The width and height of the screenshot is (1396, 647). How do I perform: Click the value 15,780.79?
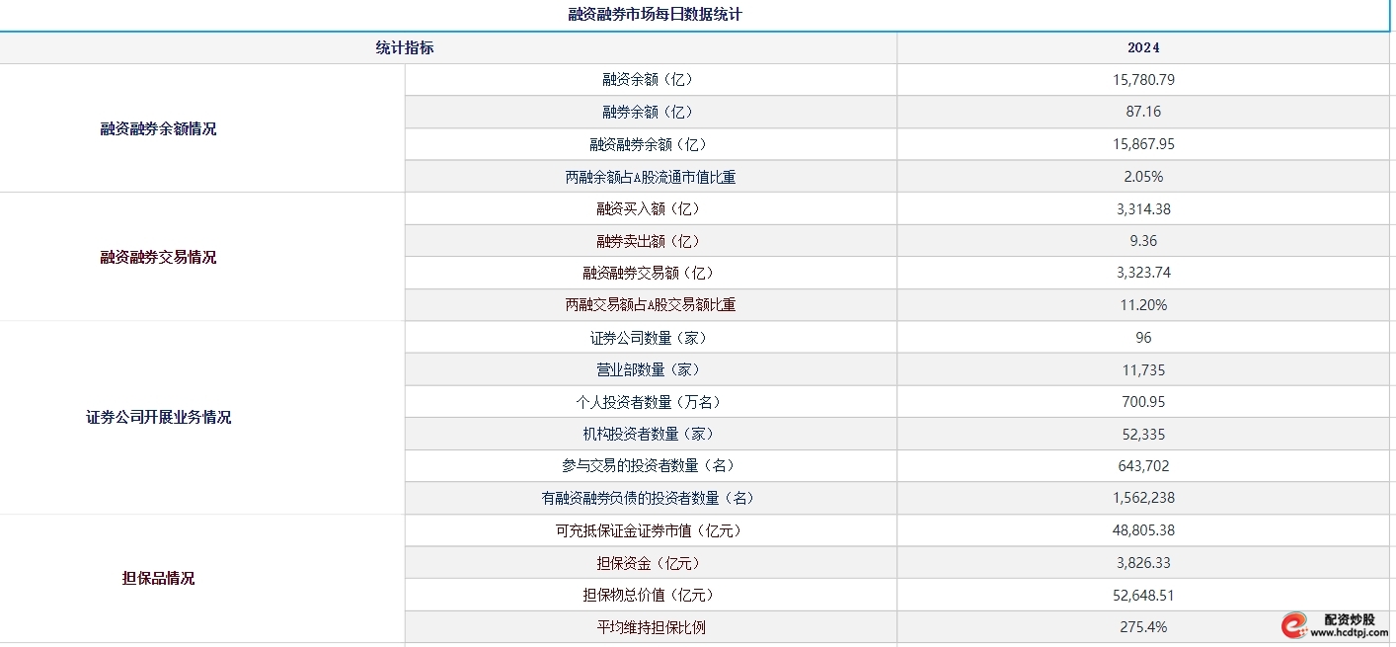(1143, 80)
